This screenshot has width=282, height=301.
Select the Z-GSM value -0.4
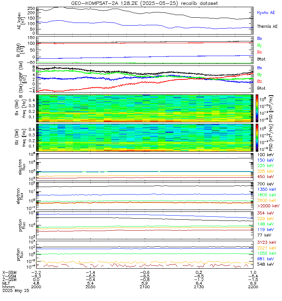pyautogui.click(x=90, y=280)
